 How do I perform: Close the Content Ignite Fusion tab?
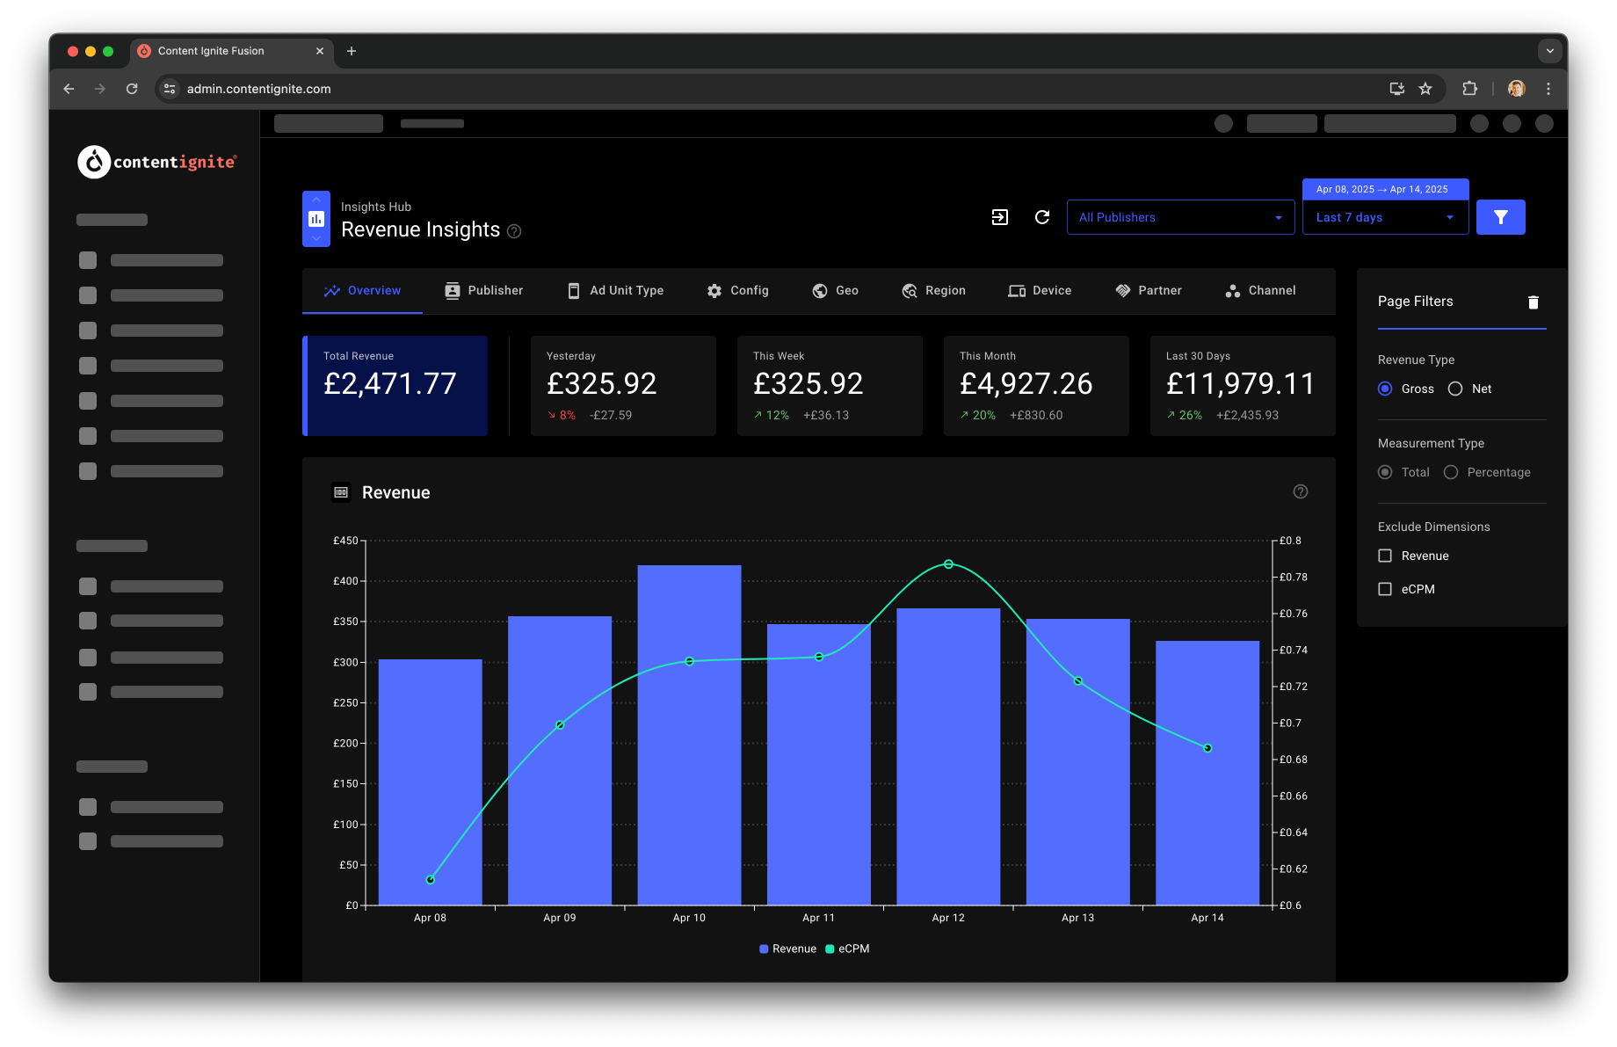(320, 51)
